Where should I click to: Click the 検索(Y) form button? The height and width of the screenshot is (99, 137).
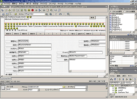coord(89,34)
